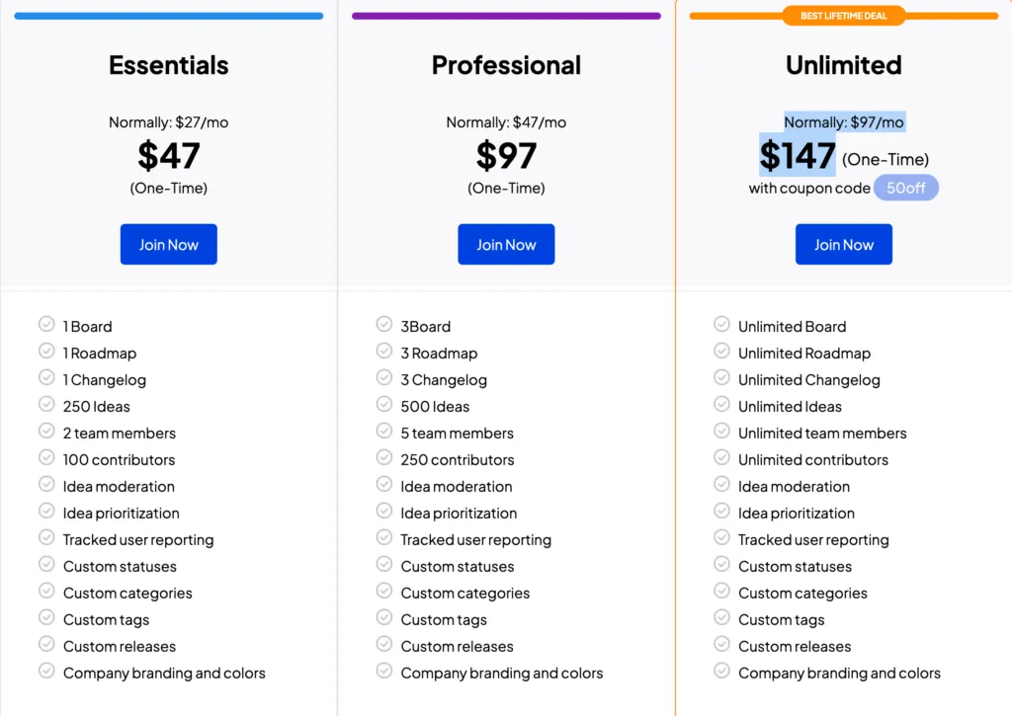
Task: Click the checkmark next to 250 contributors
Action: [x=384, y=459]
